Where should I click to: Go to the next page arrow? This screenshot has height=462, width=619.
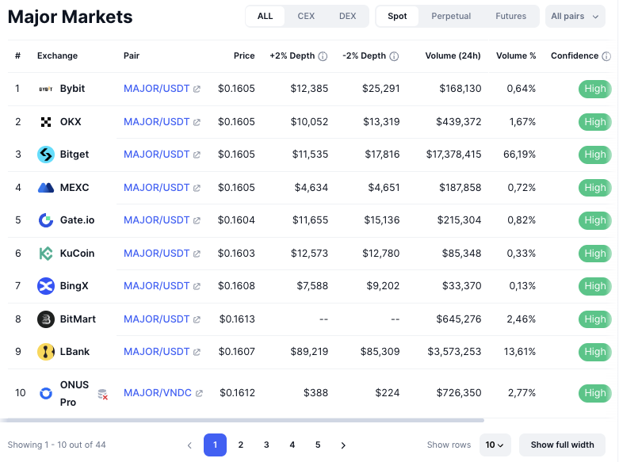pos(343,445)
